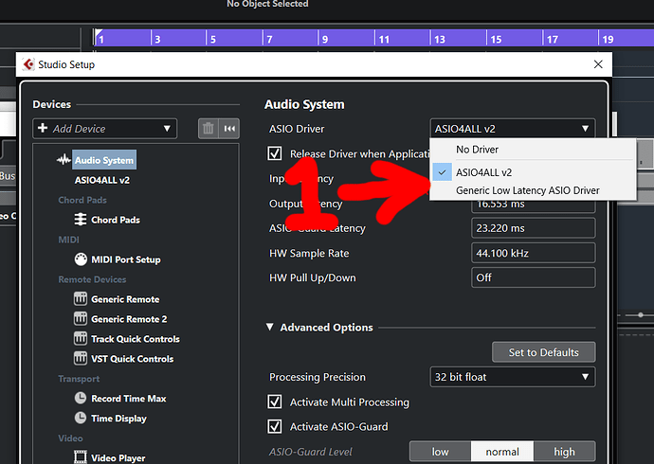
Task: Click the Audio System waveform icon
Action: (x=64, y=159)
